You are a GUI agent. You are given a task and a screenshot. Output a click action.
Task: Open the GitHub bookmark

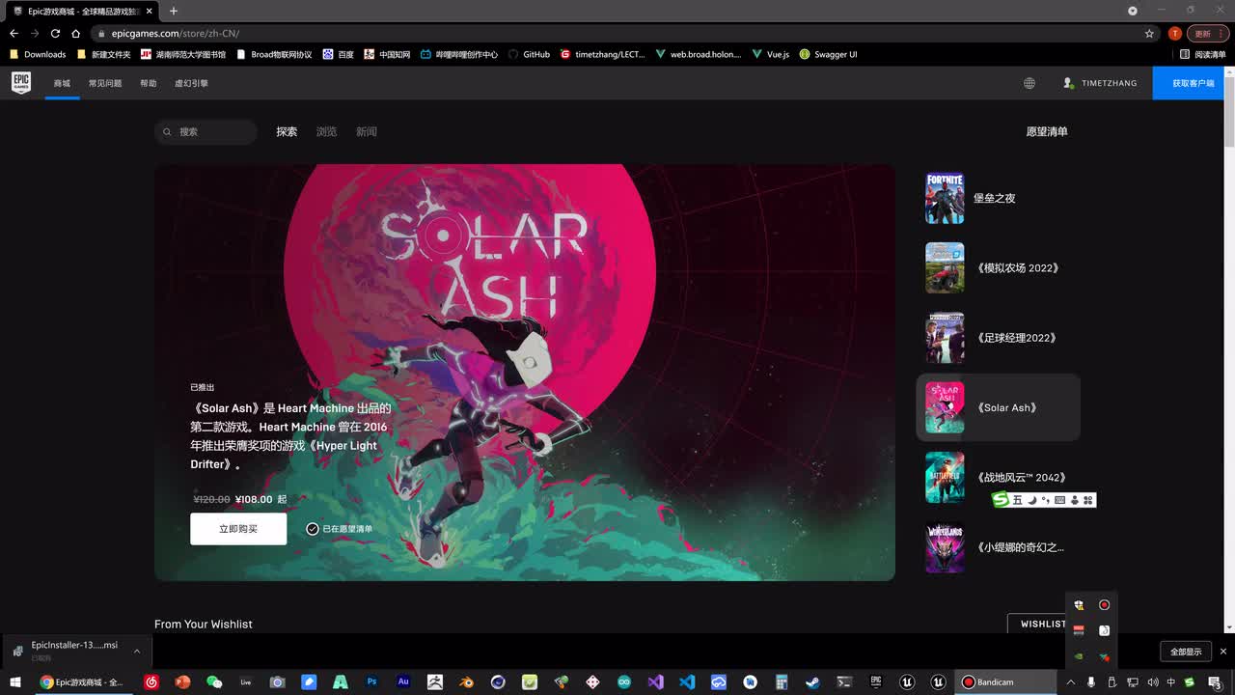529,54
